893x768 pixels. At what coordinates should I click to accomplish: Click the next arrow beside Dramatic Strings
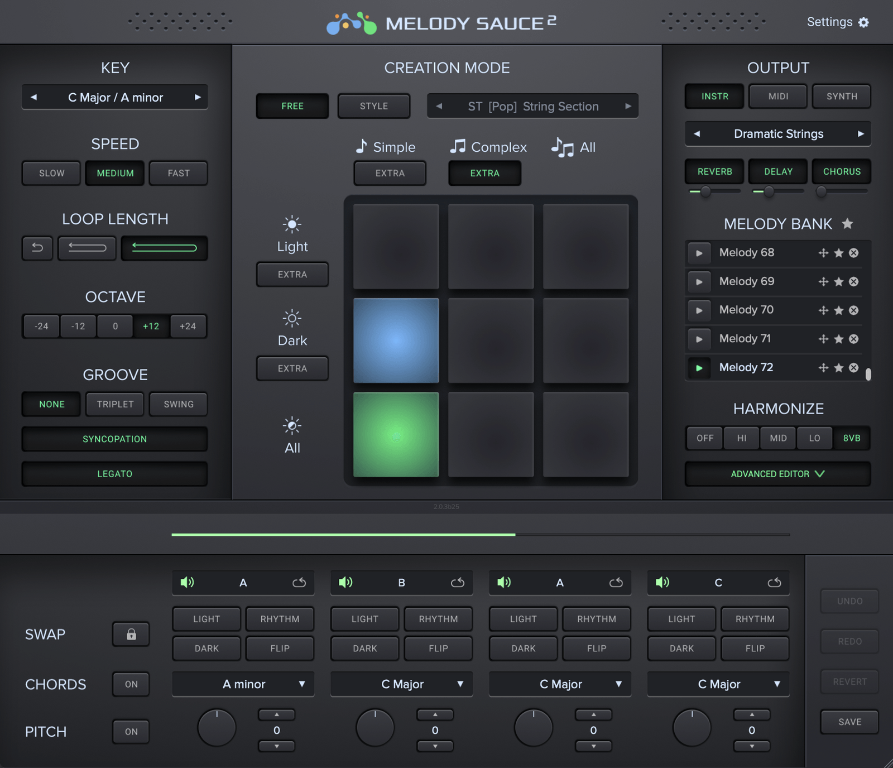click(862, 133)
